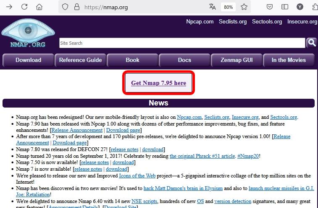Open the tracking protection shield icon

coord(65,7)
